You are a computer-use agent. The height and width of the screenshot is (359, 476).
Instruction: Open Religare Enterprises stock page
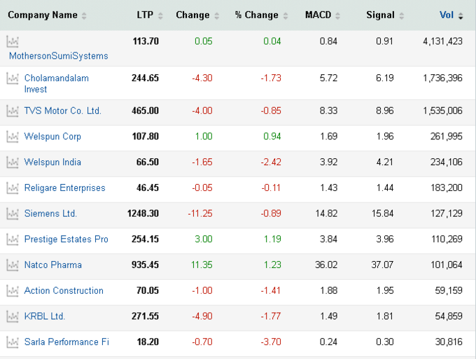click(x=64, y=188)
